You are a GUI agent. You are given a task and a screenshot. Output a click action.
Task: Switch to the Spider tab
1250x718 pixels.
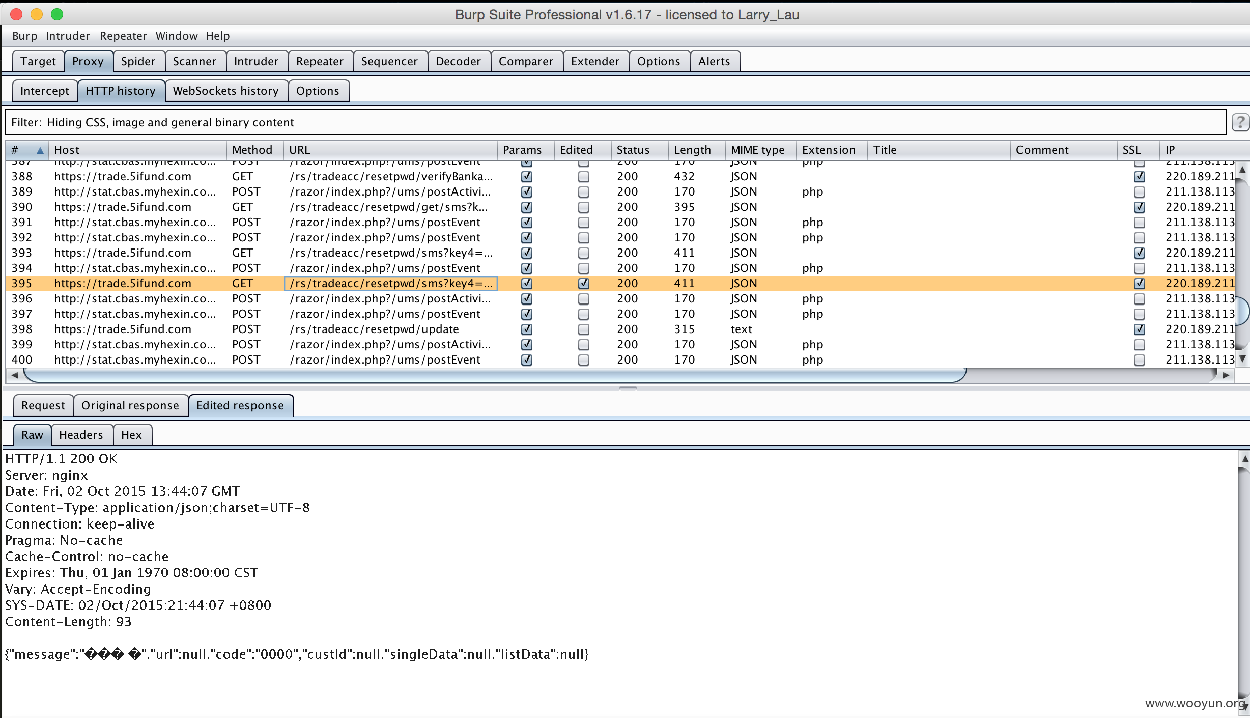pyautogui.click(x=138, y=61)
